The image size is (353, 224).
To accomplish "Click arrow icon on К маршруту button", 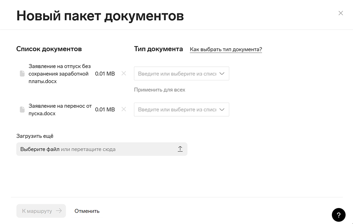I will 59,211.
